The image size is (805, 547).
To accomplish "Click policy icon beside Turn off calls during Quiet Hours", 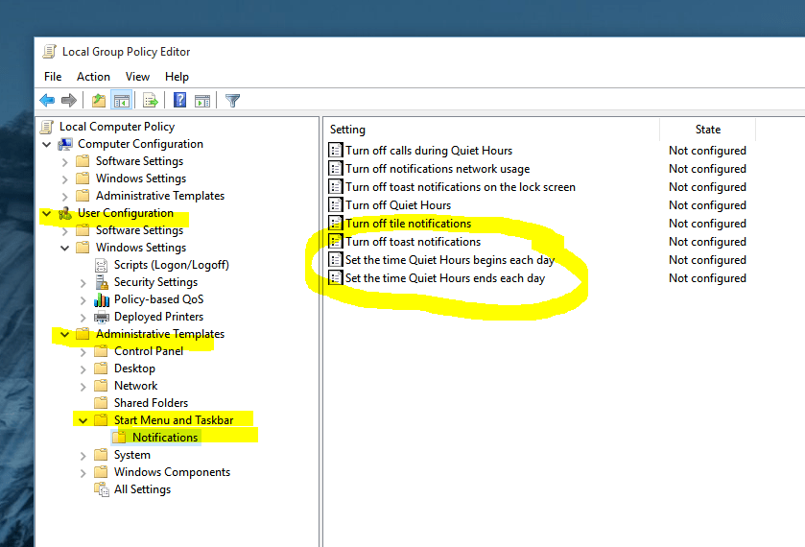I will pyautogui.click(x=335, y=150).
